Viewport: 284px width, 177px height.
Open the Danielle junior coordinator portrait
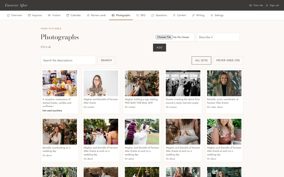(224, 83)
